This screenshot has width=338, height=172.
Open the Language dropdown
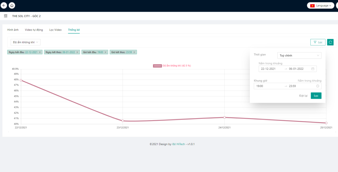pyautogui.click(x=321, y=6)
